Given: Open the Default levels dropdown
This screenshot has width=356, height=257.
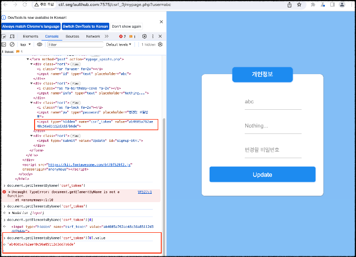Looking at the screenshot, I should click(x=119, y=44).
